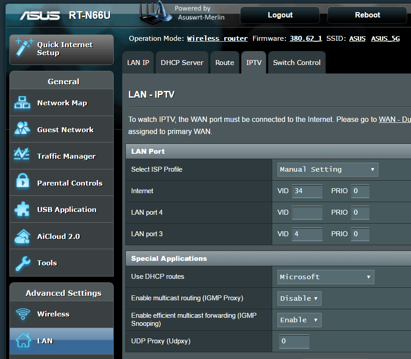Open AiCloud 2.0 from the sidebar

[62, 236]
